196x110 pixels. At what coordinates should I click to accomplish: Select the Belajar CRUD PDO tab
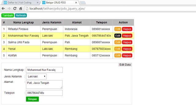tap(56, 2)
